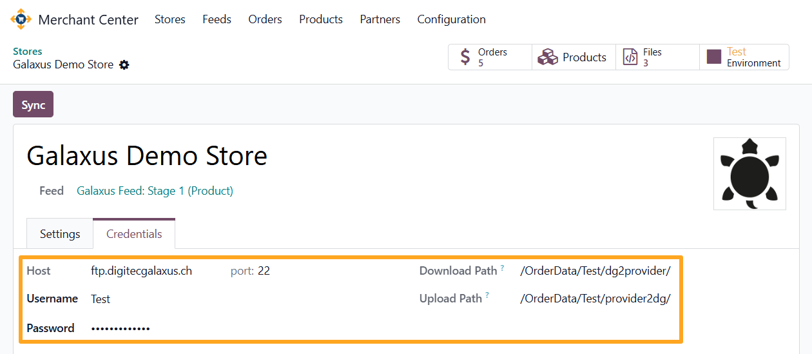Image resolution: width=812 pixels, height=354 pixels.
Task: Click the Galaxus Demo Store breadcrumb text
Action: pos(63,64)
